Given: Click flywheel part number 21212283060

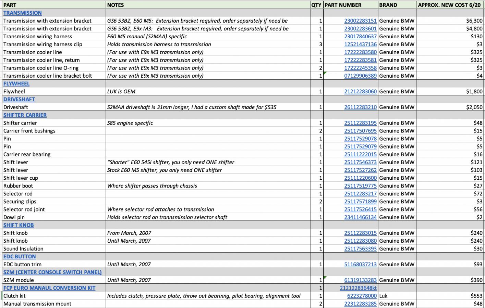Looking at the screenshot, I should coord(360,92).
